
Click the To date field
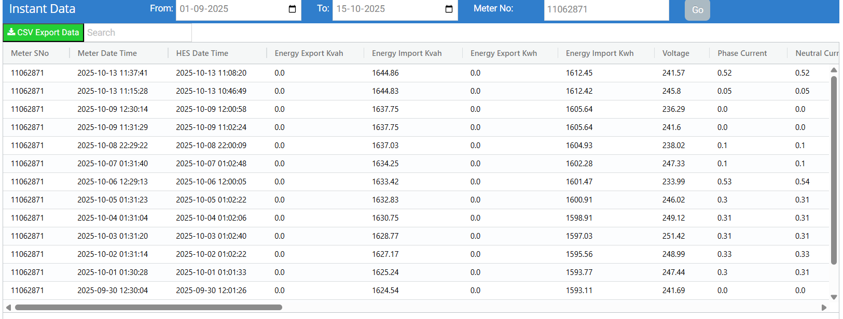[x=388, y=9]
